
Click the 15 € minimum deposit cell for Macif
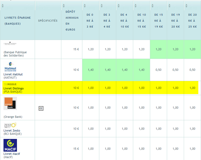pyautogui.click(x=76, y=149)
